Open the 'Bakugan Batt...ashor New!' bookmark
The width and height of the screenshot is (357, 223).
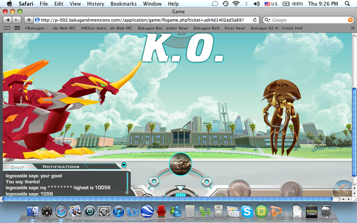point(162,28)
